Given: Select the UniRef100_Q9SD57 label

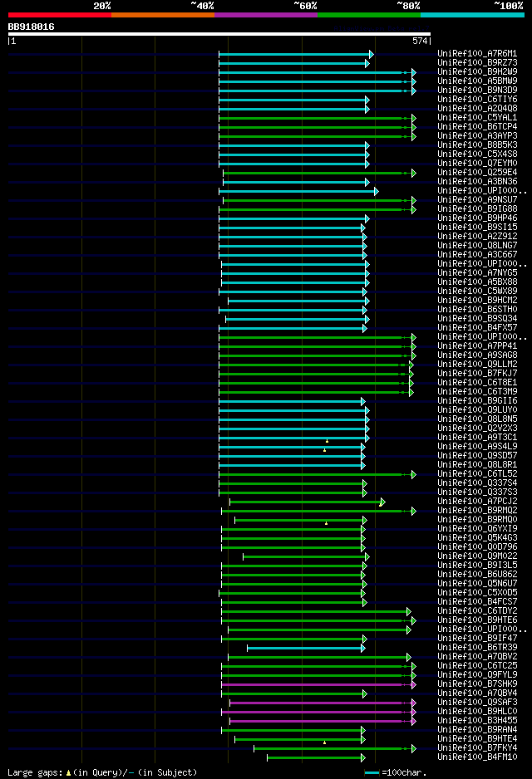Looking at the screenshot, I should (477, 456).
